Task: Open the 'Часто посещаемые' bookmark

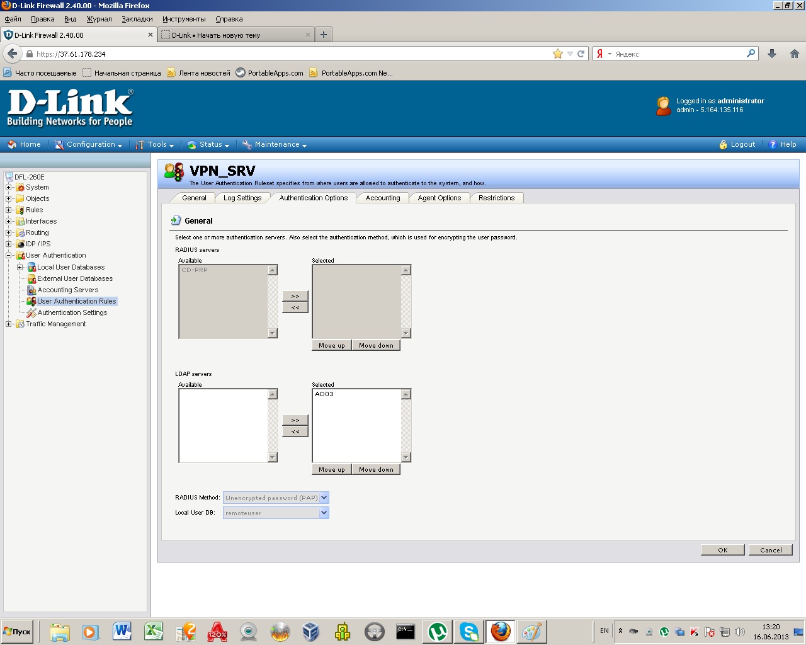Action: coord(40,73)
